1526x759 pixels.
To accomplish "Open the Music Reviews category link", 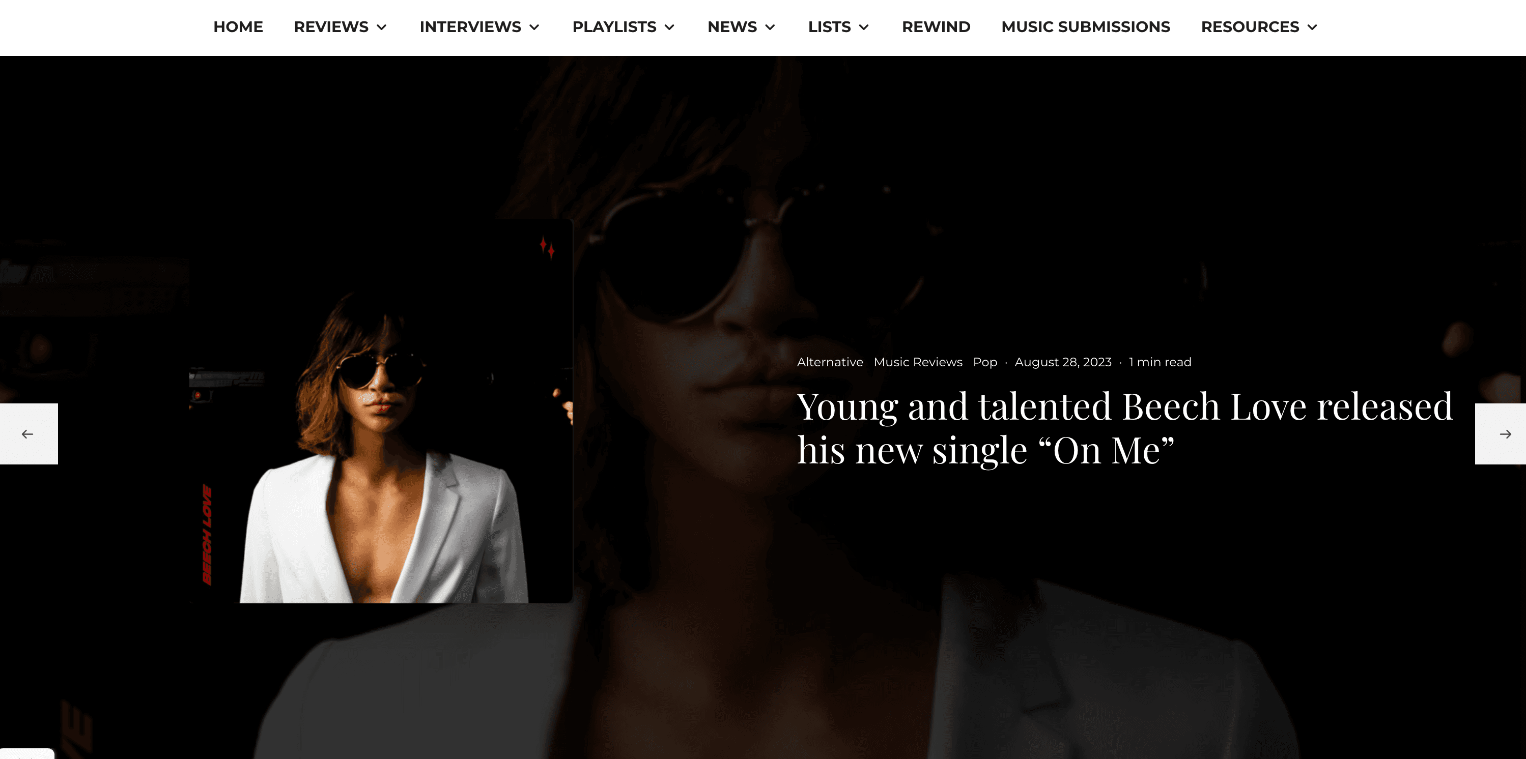I will (918, 362).
